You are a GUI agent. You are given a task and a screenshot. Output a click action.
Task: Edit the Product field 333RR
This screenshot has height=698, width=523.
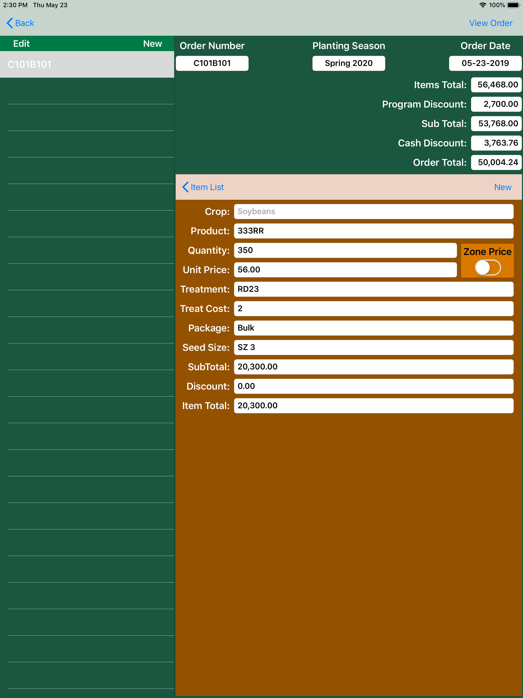click(x=374, y=231)
